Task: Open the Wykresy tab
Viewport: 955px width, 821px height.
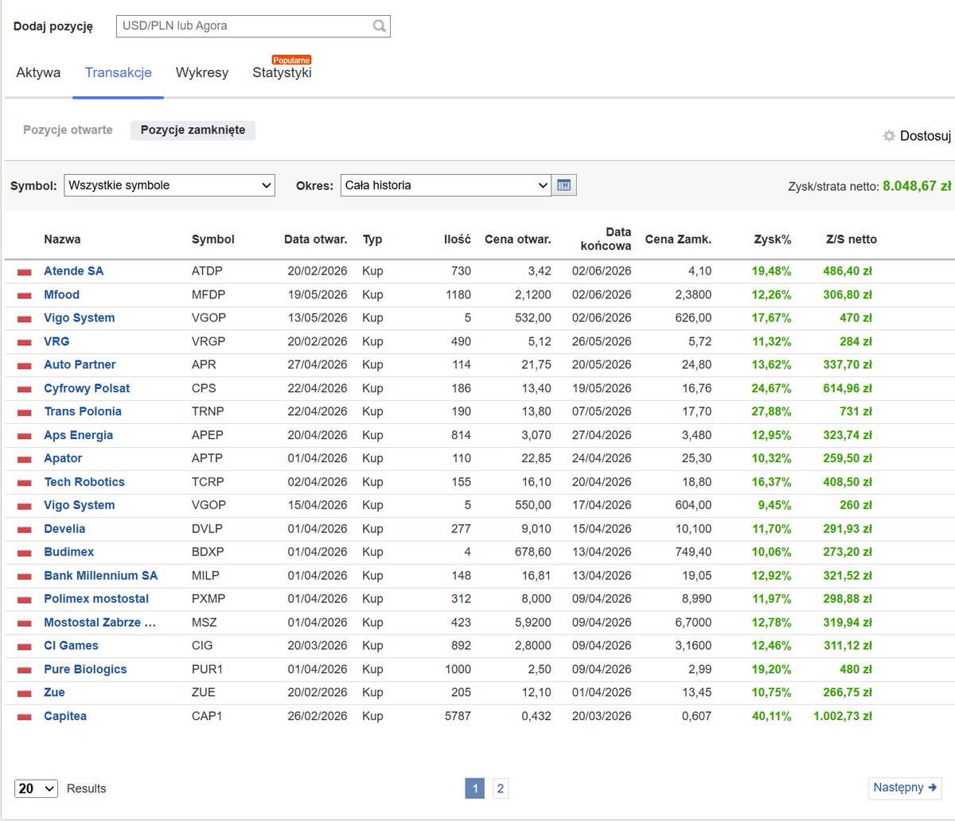Action: point(202,72)
